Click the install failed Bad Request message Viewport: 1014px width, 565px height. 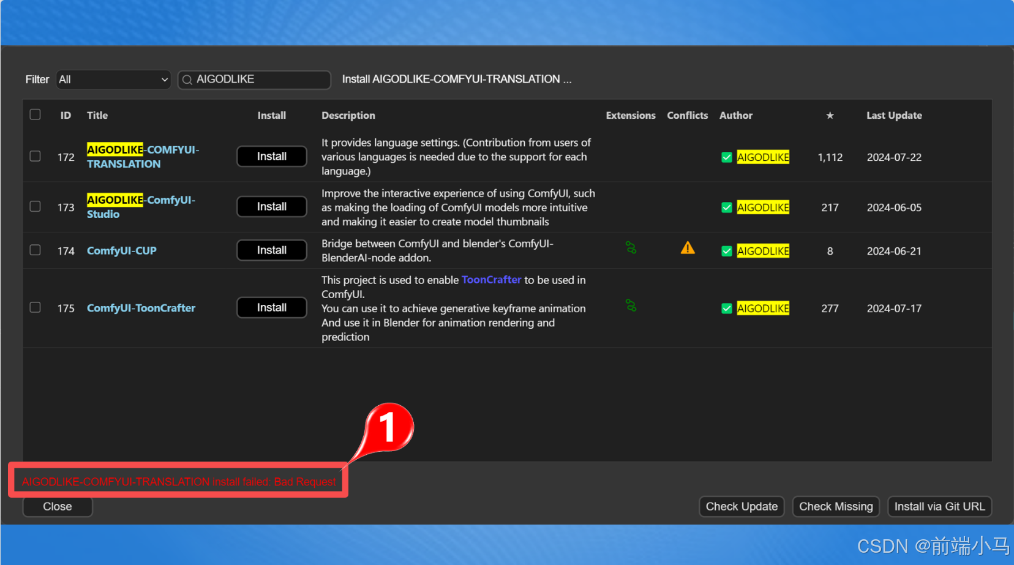point(179,482)
